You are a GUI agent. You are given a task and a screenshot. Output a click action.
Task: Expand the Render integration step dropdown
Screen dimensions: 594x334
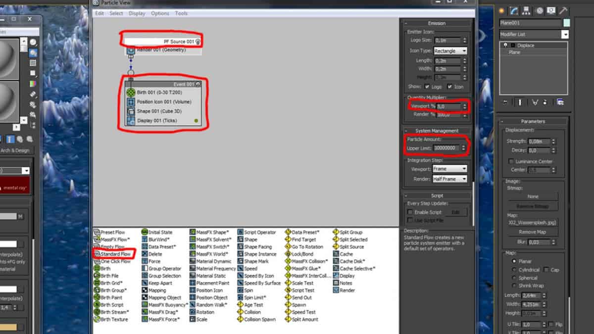[x=449, y=179]
